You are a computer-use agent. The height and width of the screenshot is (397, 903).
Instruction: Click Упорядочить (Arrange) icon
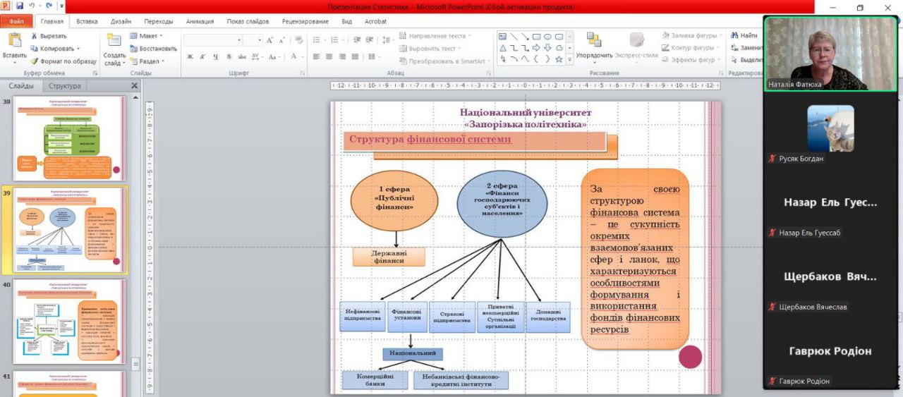click(x=594, y=41)
